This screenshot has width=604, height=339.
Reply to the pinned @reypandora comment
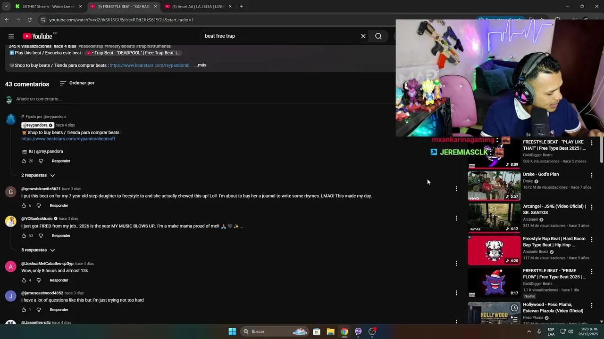coord(61,161)
